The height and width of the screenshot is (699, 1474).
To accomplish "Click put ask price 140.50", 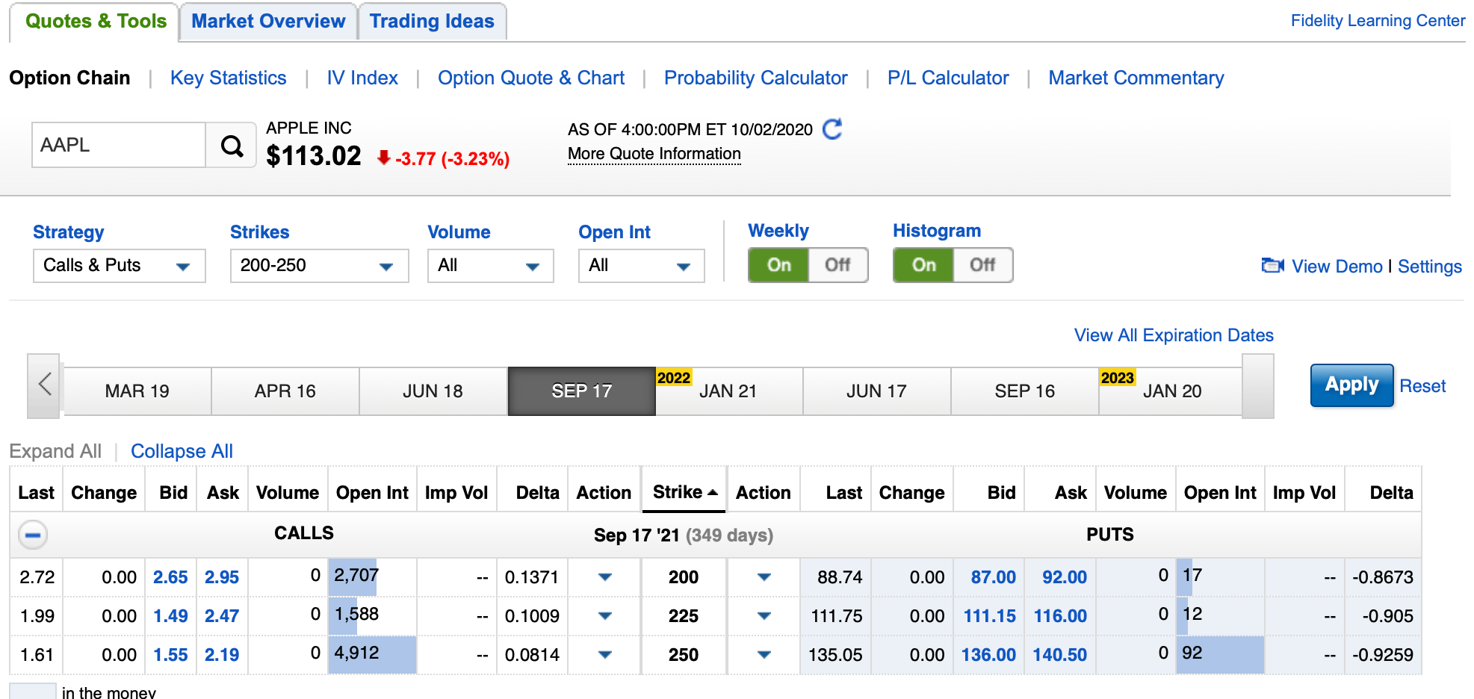I will click(x=1059, y=655).
